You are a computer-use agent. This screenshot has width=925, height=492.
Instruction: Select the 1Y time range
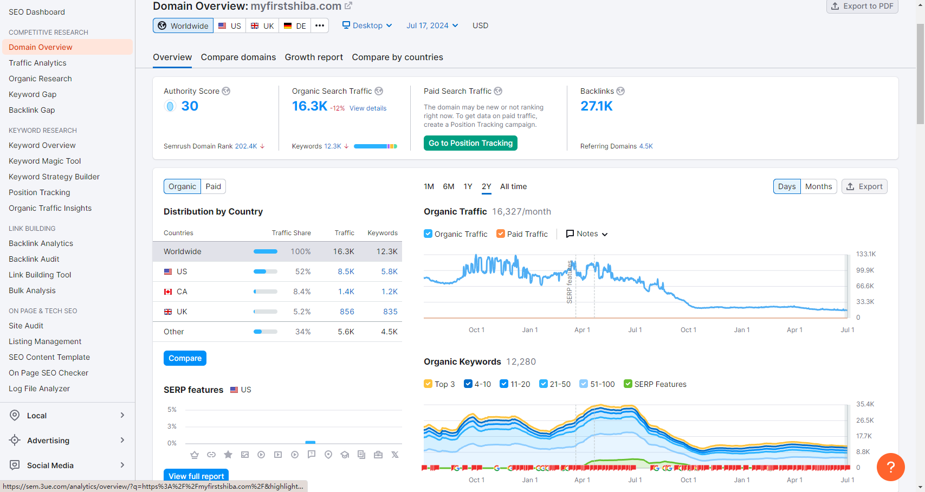[468, 186]
